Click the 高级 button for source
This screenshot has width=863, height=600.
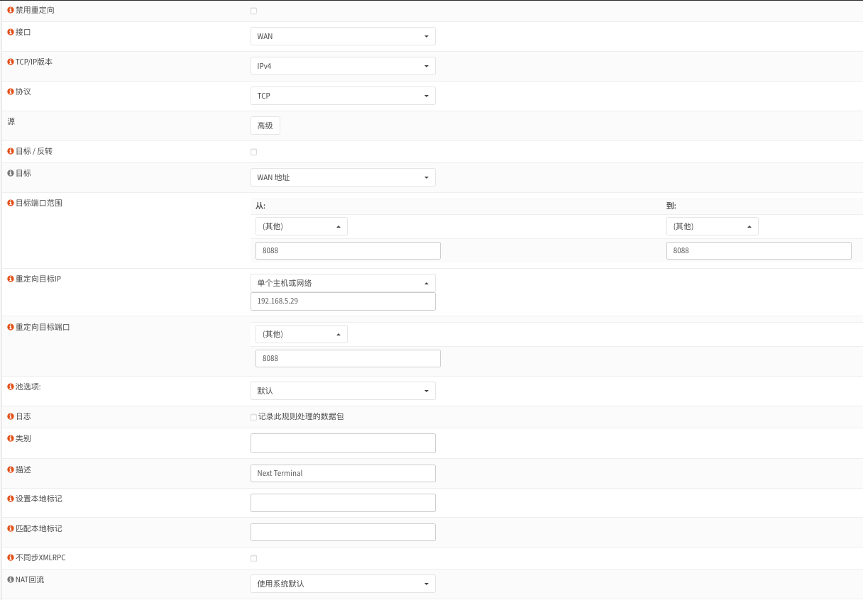point(265,126)
